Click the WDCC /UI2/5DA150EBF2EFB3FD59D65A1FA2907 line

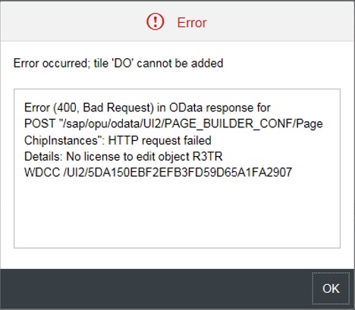pyautogui.click(x=158, y=173)
